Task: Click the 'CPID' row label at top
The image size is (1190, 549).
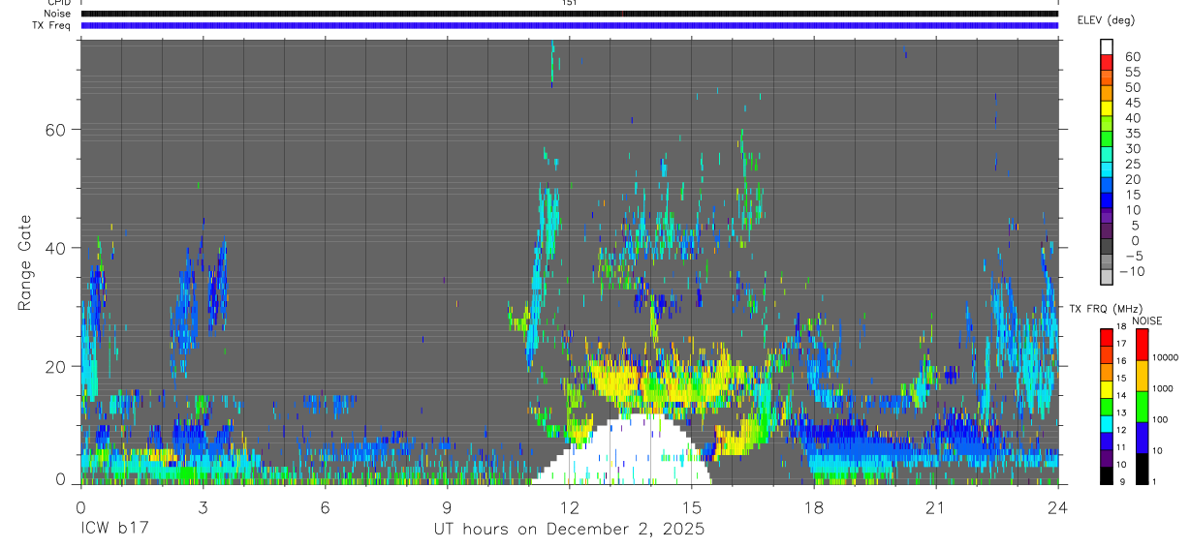Action: coord(59,3)
